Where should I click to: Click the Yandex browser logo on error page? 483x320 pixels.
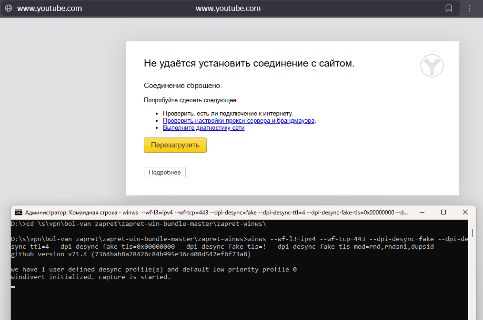tap(432, 66)
